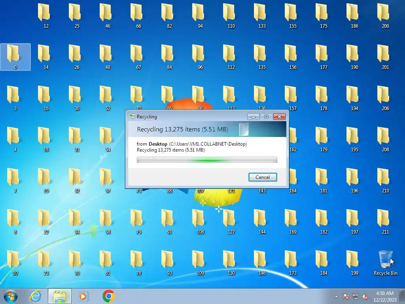Select the folder named 12
This screenshot has width=405, height=304.
click(46, 16)
